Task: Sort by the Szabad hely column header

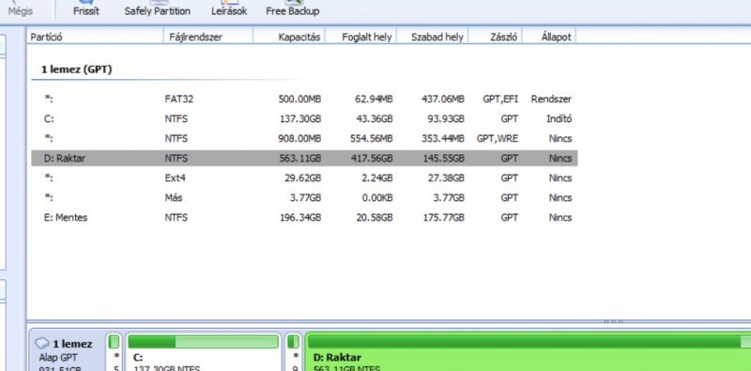Action: click(433, 37)
